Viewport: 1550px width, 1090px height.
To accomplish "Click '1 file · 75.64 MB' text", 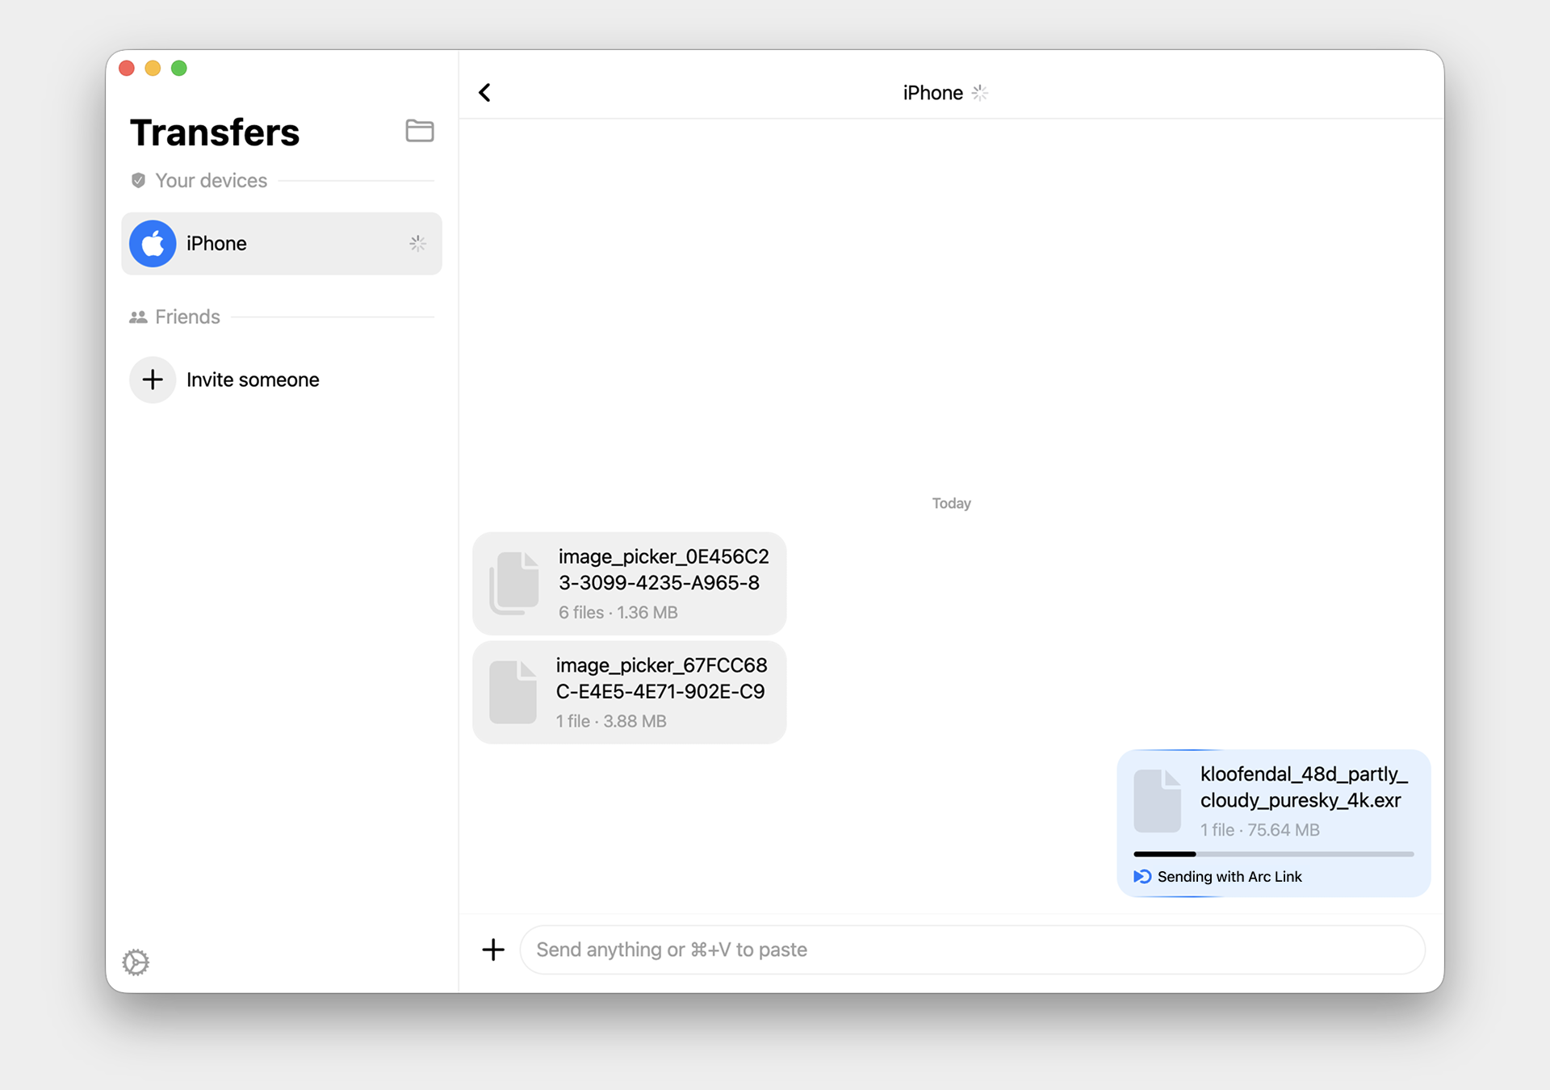I will coord(1260,830).
